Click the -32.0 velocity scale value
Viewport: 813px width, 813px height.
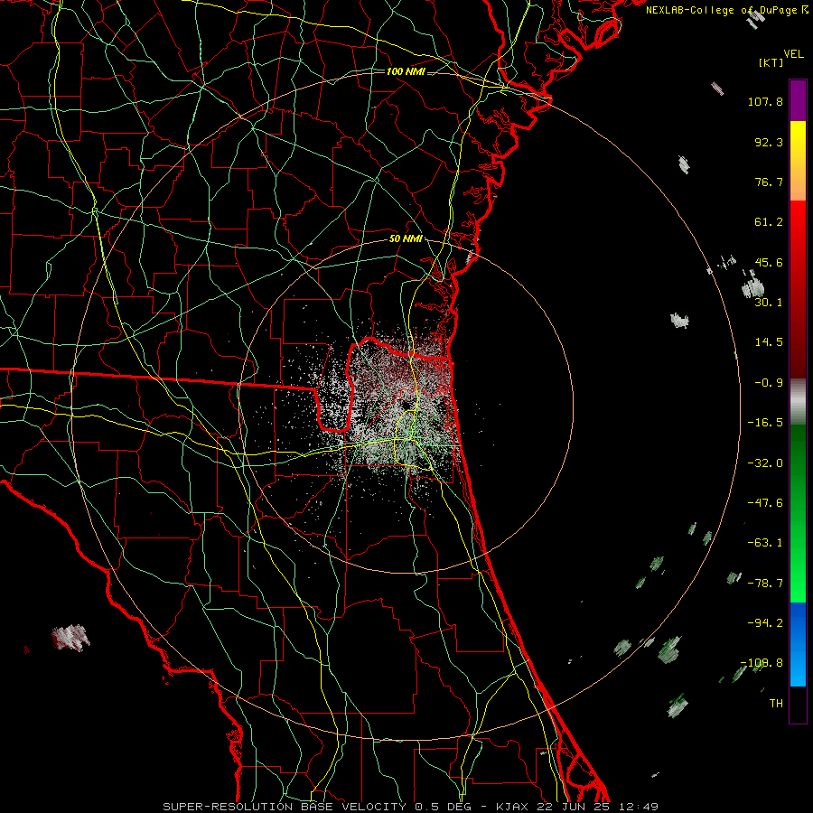(x=765, y=463)
